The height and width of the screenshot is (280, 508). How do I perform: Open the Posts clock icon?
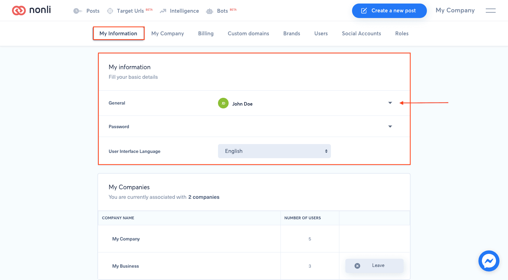coord(78,11)
